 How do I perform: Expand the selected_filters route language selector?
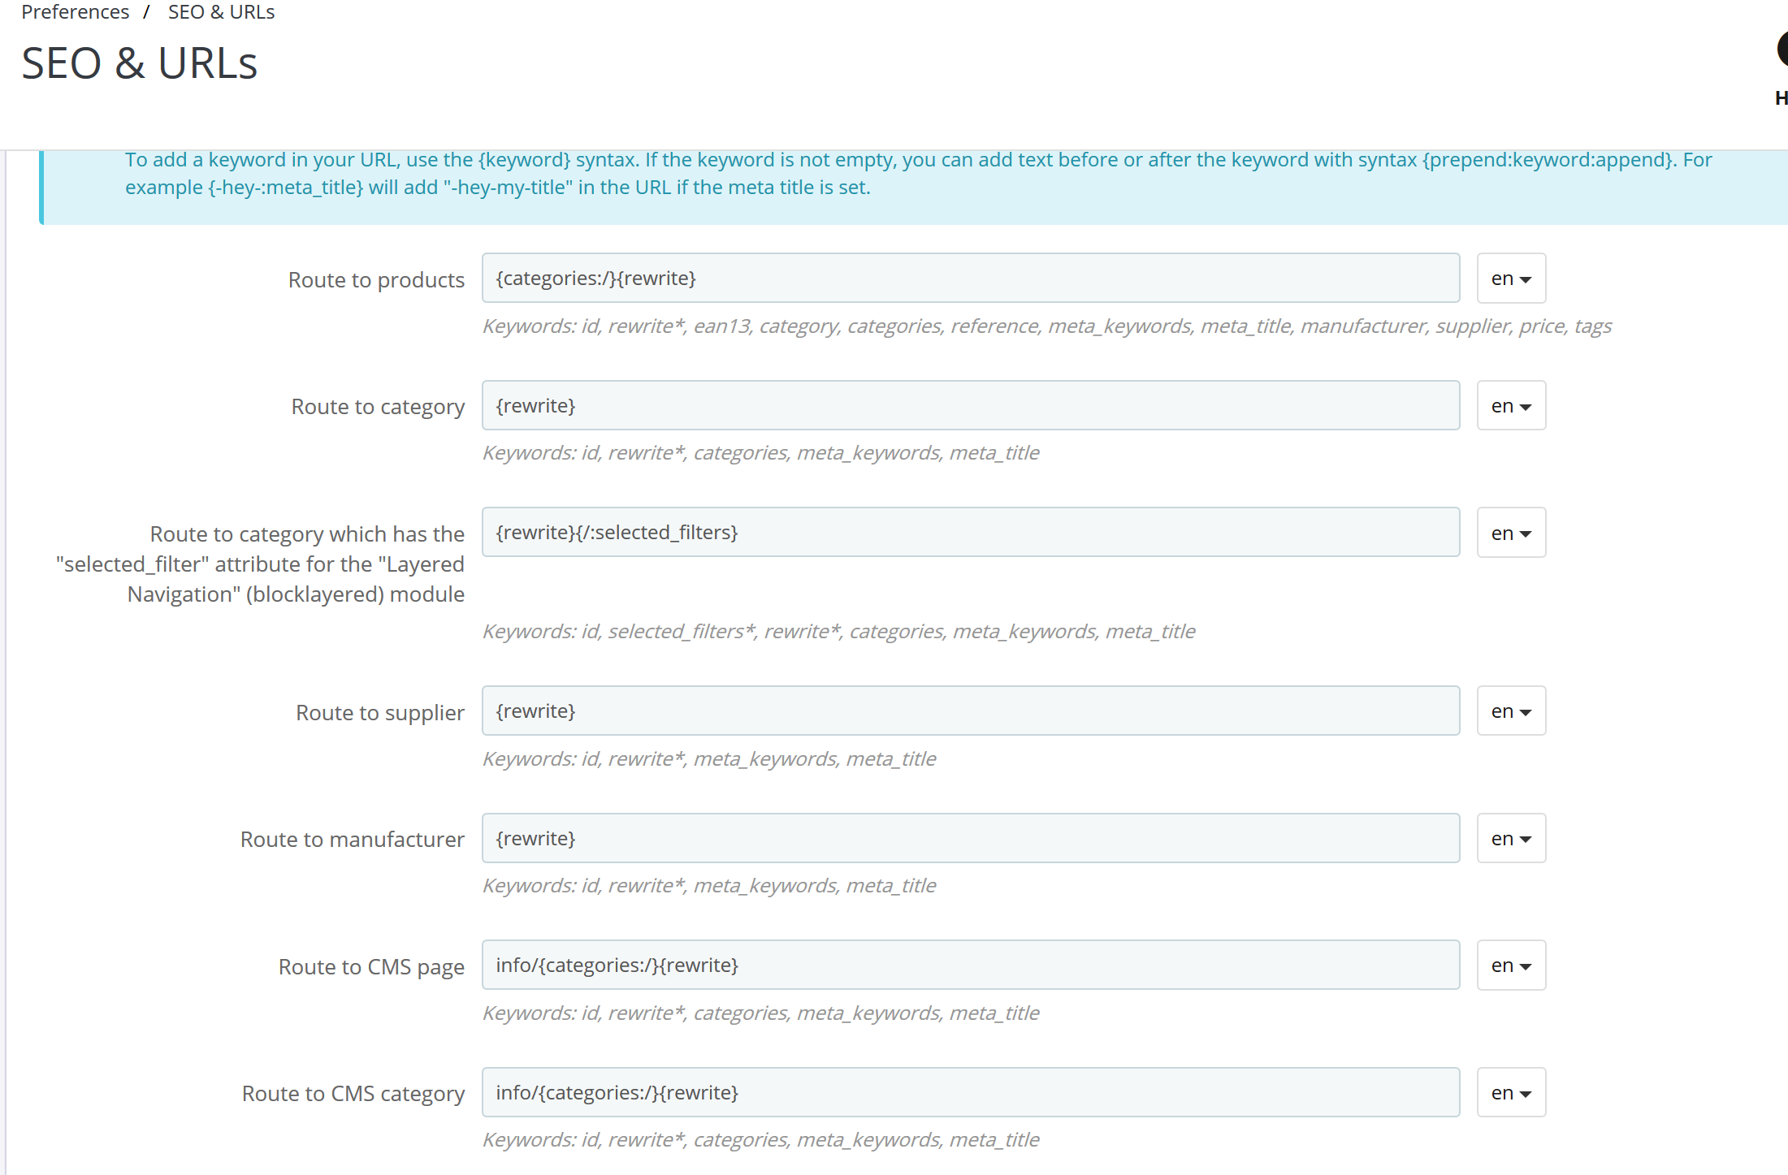pyautogui.click(x=1510, y=533)
